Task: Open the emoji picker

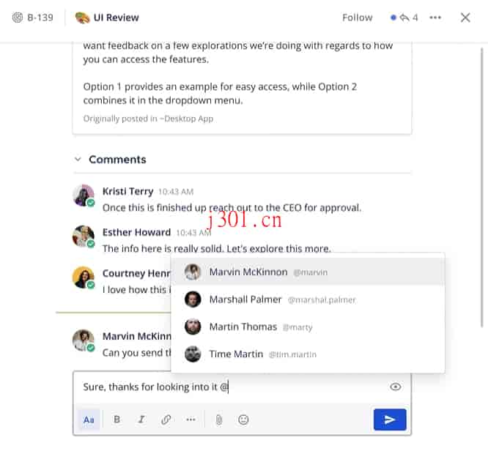Action: 243,420
